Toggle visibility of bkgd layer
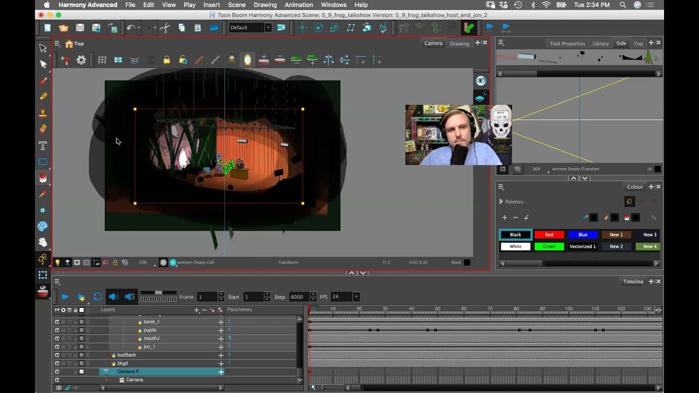This screenshot has height=393, width=699. [57, 364]
